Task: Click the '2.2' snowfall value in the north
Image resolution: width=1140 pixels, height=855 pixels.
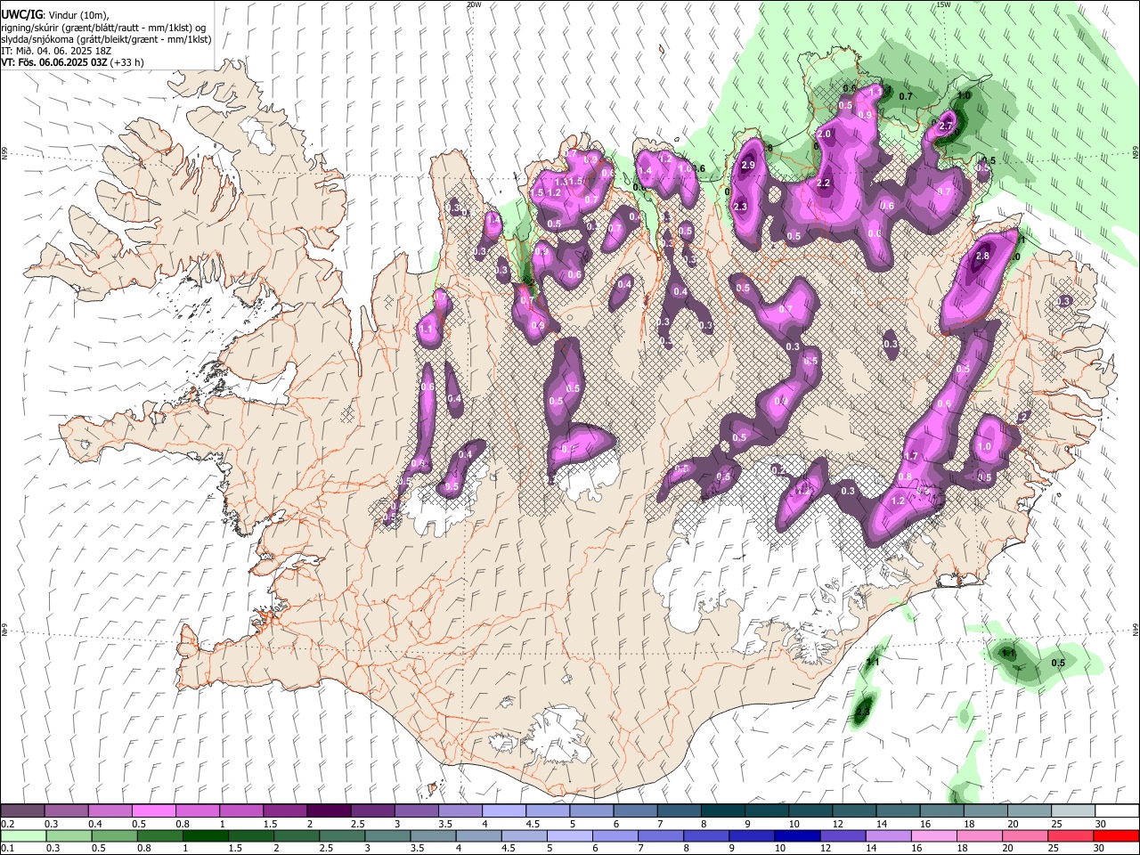Action: click(x=824, y=183)
